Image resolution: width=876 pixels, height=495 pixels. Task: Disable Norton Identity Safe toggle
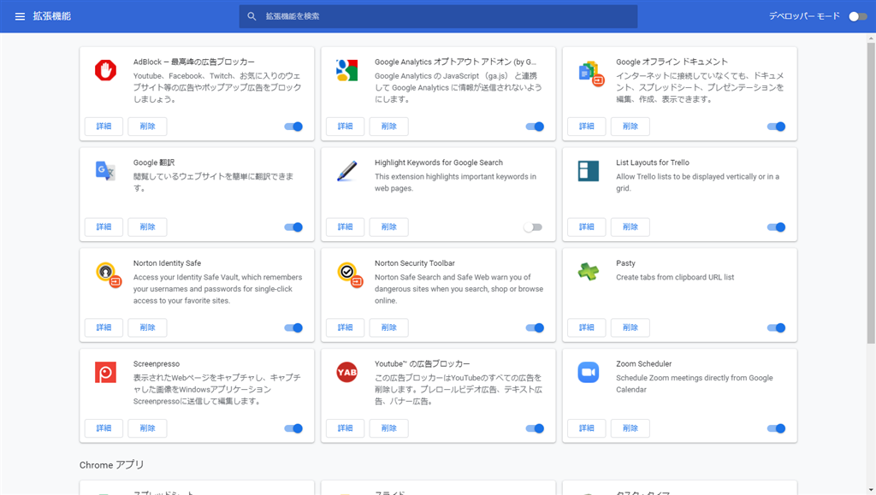(x=293, y=327)
